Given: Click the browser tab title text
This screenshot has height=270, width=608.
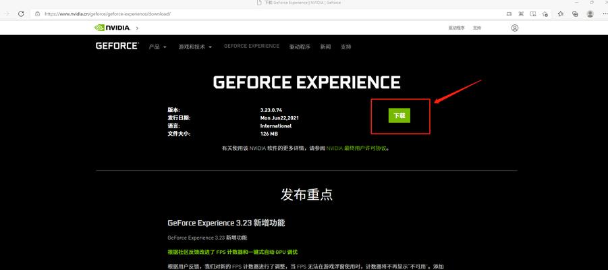Looking at the screenshot, I should [x=302, y=3].
